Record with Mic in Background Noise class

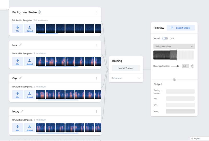pyautogui.click(x=18, y=28)
